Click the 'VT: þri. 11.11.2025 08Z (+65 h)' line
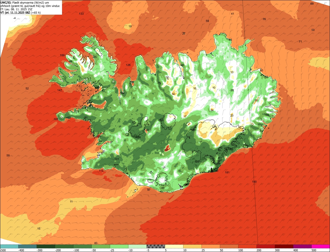 click(21, 12)
